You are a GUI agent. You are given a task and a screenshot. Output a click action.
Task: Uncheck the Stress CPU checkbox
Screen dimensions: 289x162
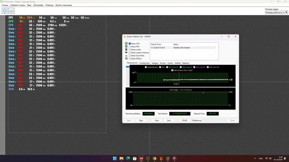130,44
